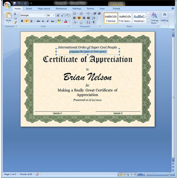The image size is (178, 178).
Task: Turn off Italic formatting
Action: pos(26,21)
